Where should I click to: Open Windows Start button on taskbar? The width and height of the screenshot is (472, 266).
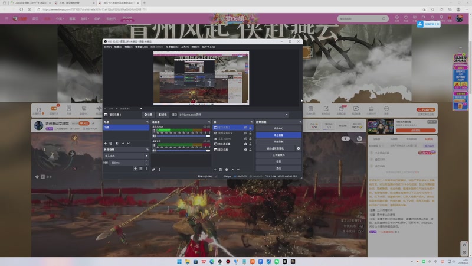pyautogui.click(x=179, y=261)
